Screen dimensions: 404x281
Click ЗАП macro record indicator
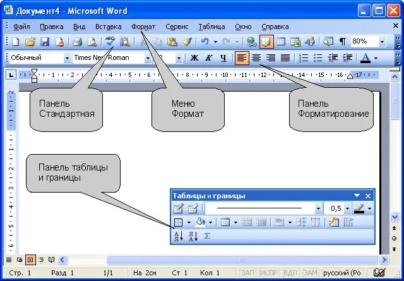point(247,273)
